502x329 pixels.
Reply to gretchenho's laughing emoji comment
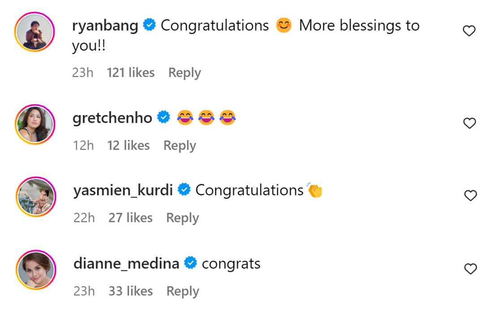click(179, 145)
